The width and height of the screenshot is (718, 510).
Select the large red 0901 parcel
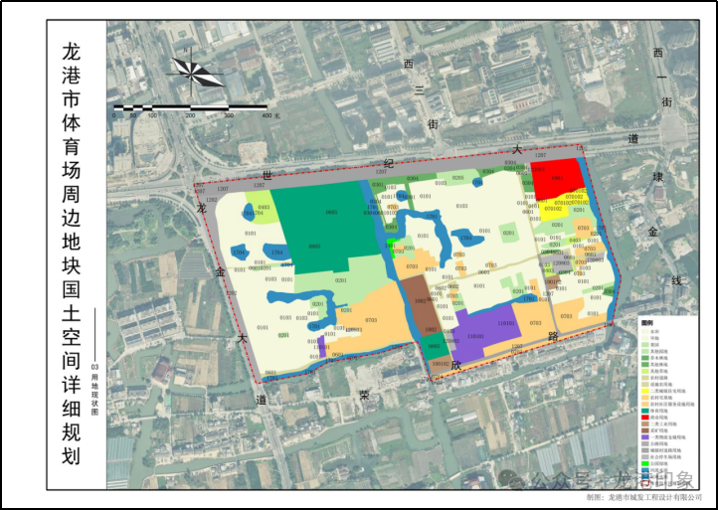coord(556,178)
